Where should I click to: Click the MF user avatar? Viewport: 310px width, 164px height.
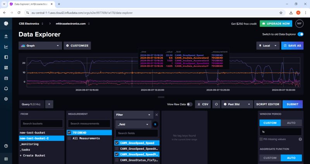pos(299,24)
